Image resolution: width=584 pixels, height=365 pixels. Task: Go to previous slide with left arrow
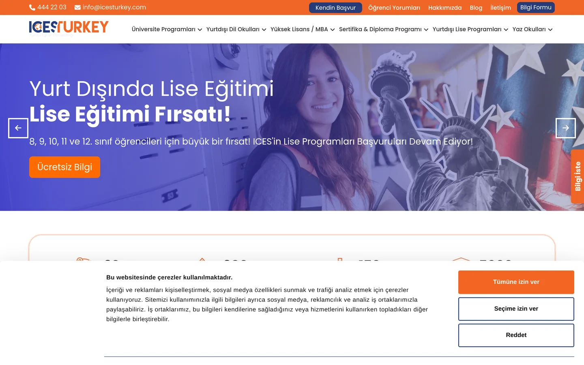[18, 128]
